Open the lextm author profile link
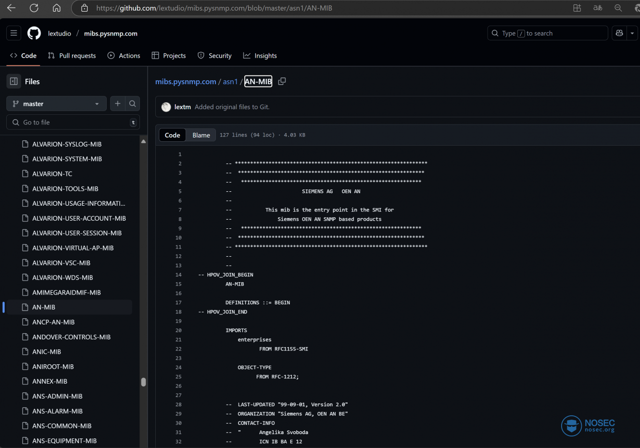This screenshot has height=448, width=640. coord(183,107)
